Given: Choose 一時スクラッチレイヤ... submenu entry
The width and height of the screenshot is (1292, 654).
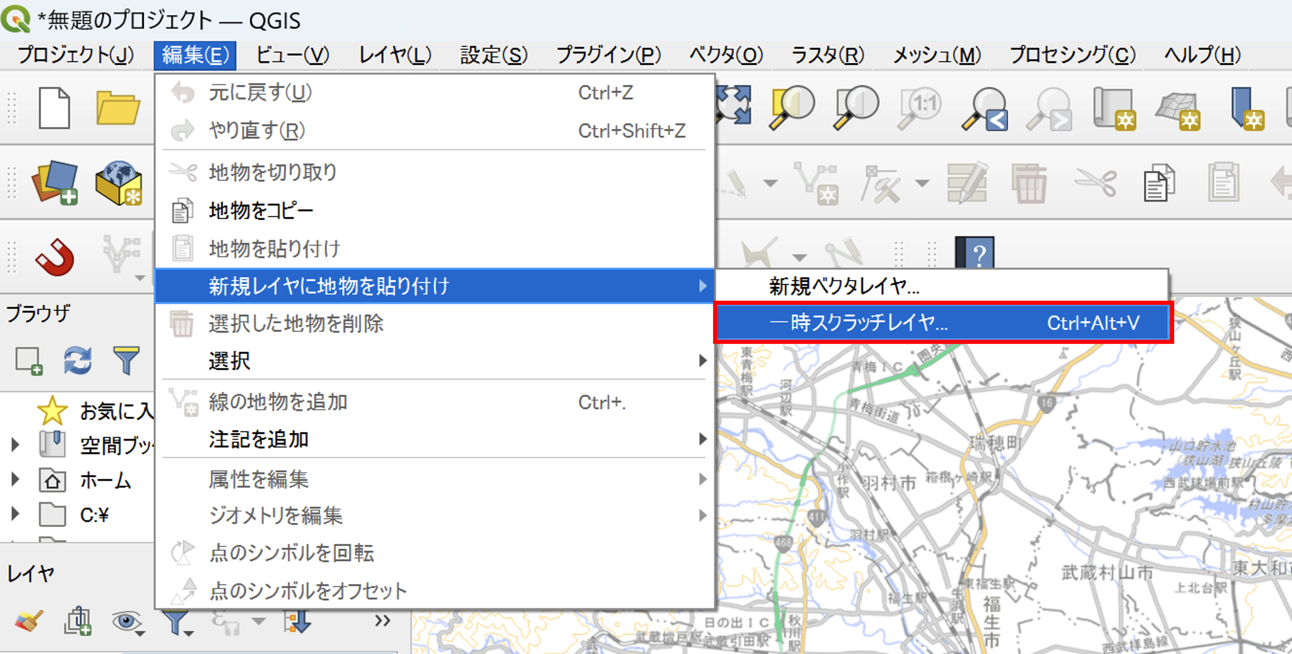Looking at the screenshot, I should click(943, 323).
